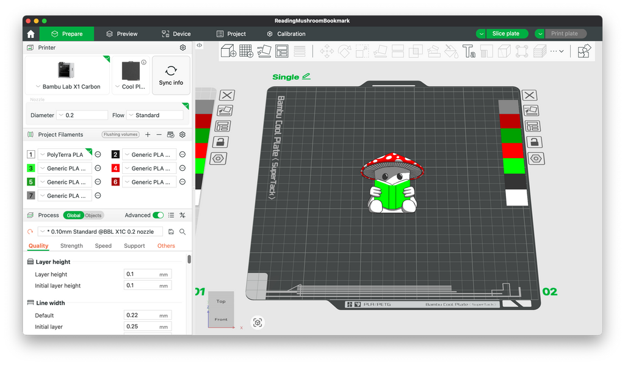Open the Cool Plate type dropdown
The width and height of the screenshot is (625, 365).
[131, 87]
